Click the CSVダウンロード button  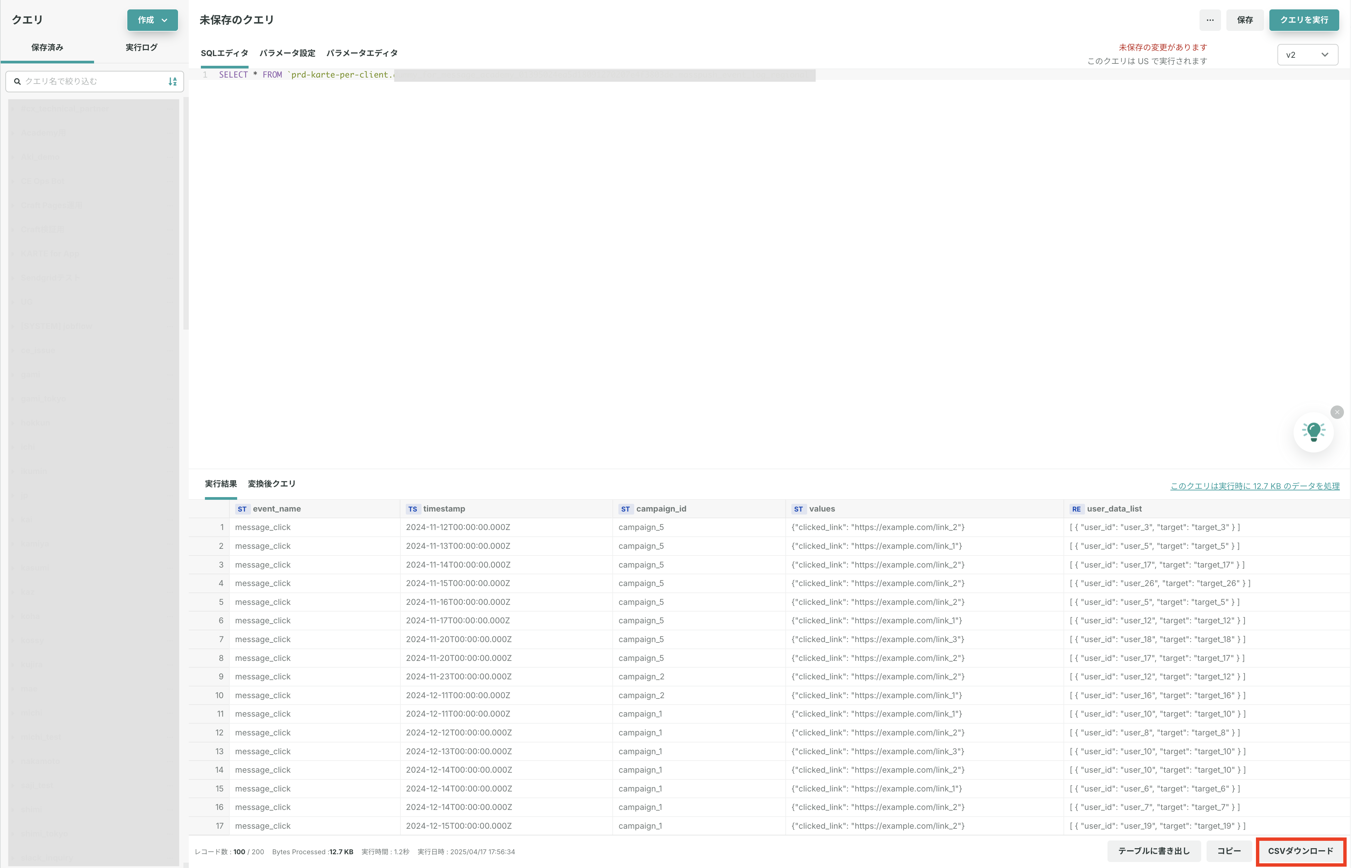[1300, 851]
